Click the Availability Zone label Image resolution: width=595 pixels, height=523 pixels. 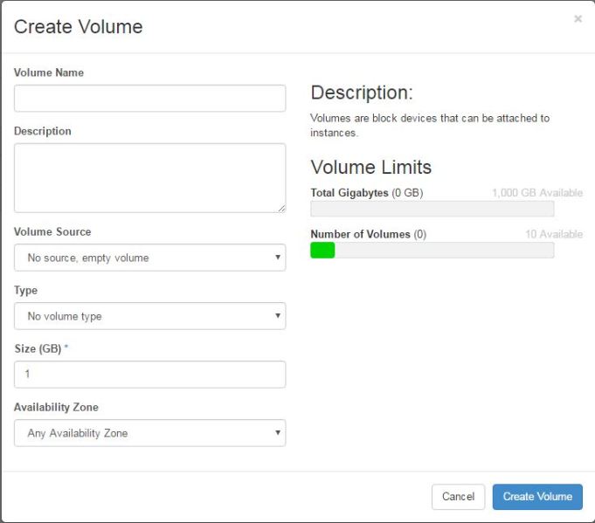(56, 407)
